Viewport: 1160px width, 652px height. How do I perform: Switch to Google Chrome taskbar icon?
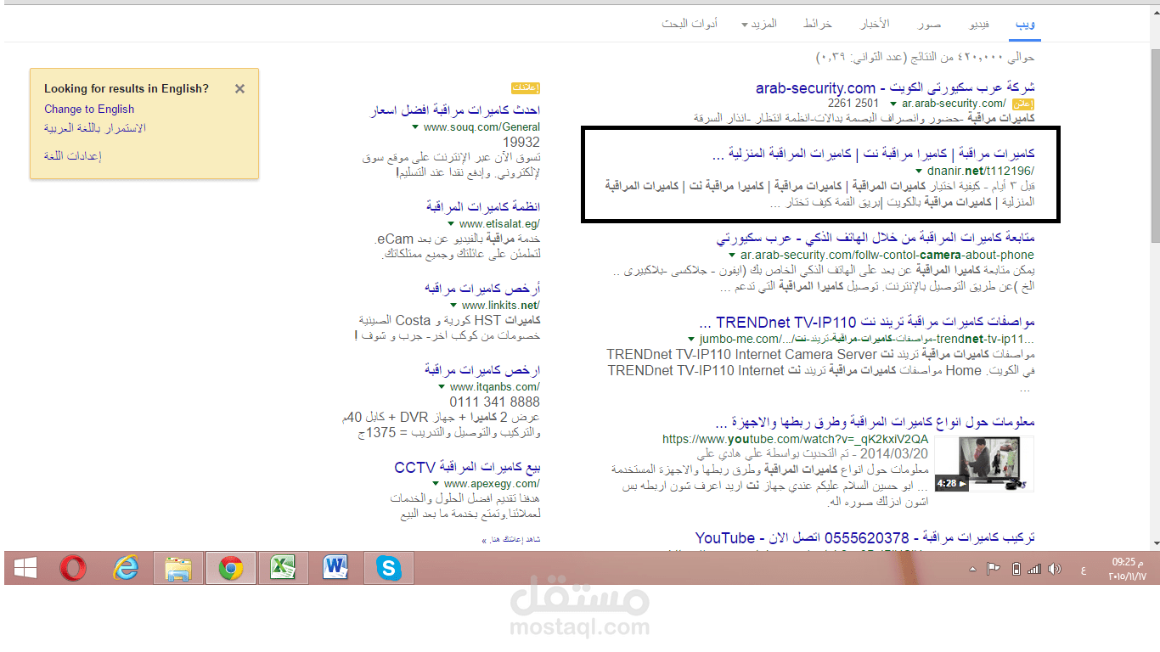click(x=230, y=568)
